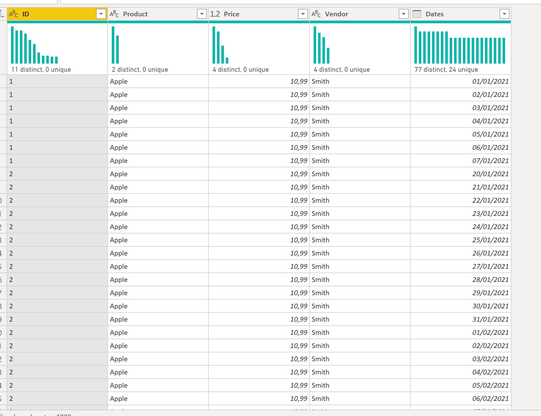Click the ID column text type icon
Viewport: 541px width, 416px height.
14,14
